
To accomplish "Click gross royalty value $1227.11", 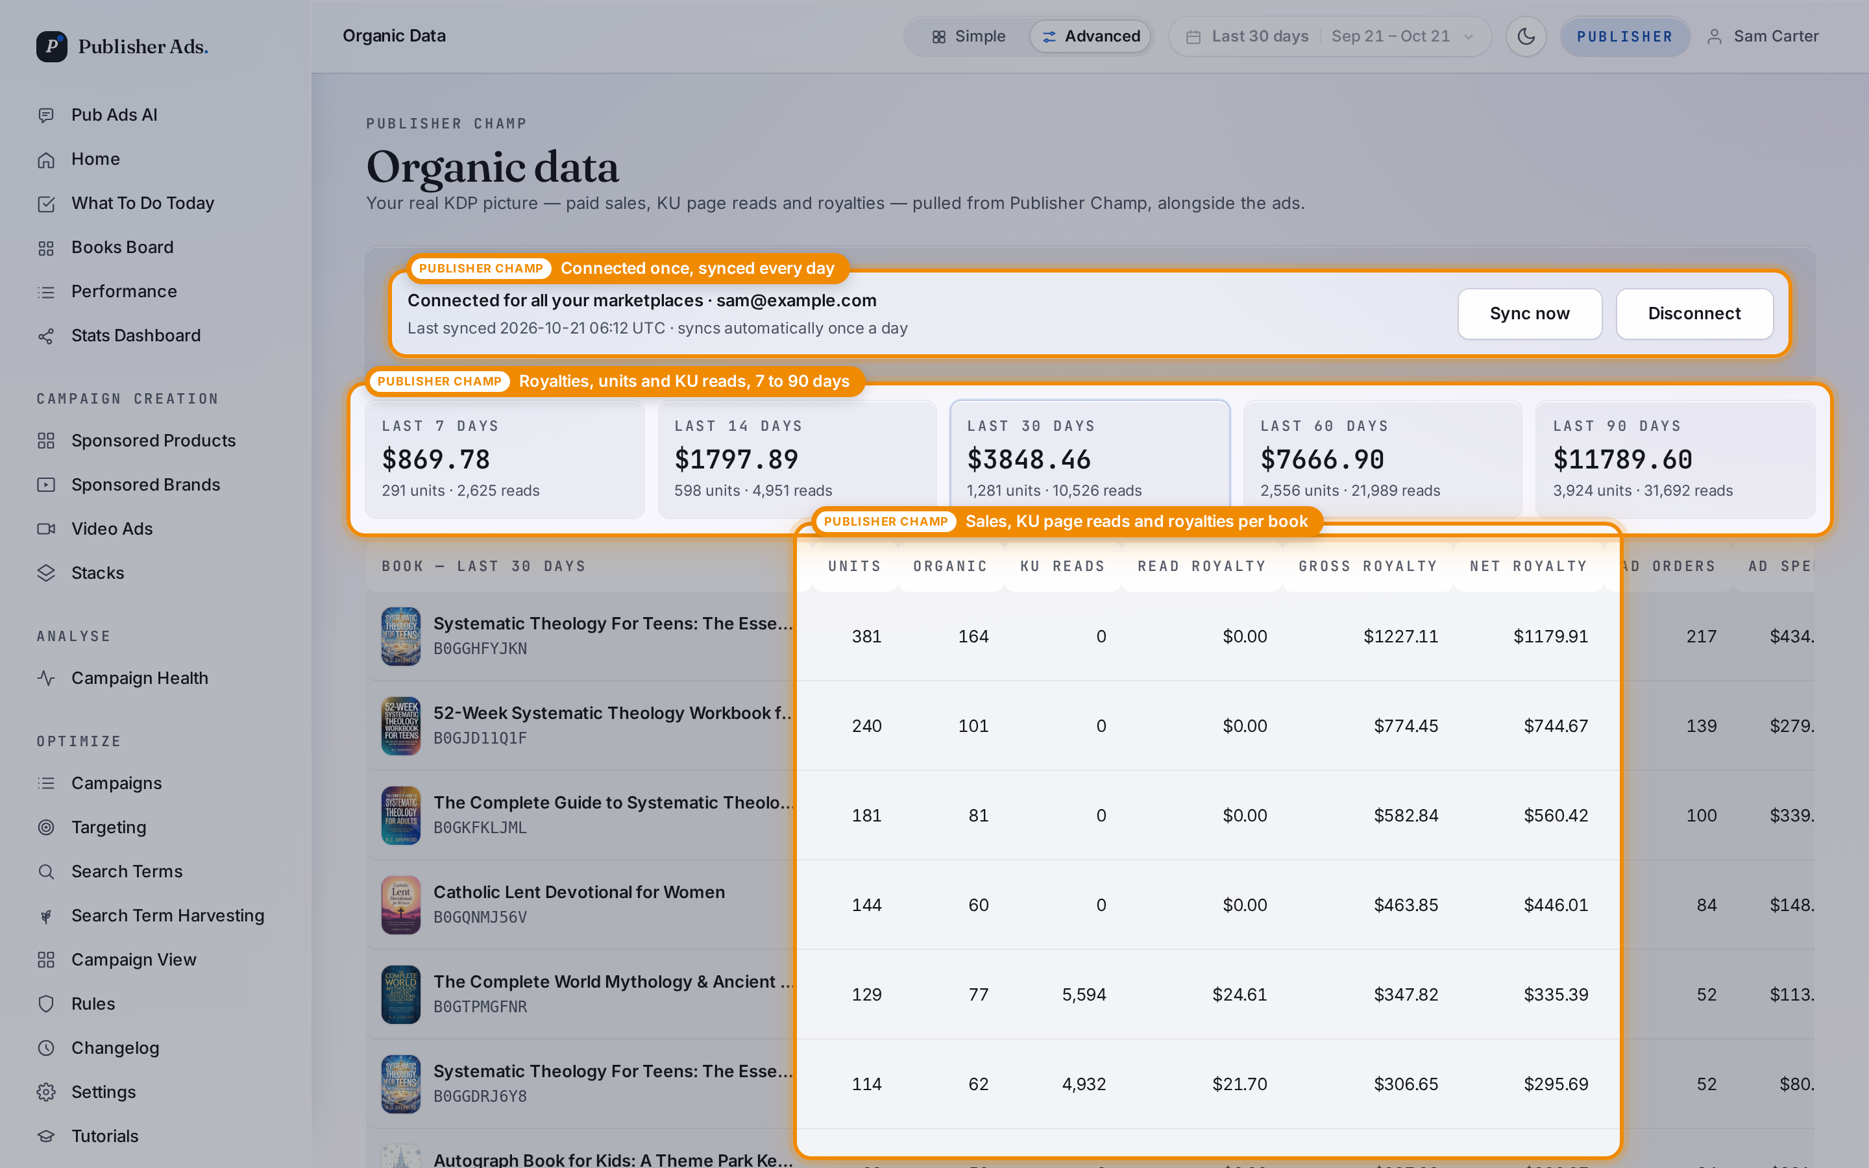I will pyautogui.click(x=1401, y=637).
